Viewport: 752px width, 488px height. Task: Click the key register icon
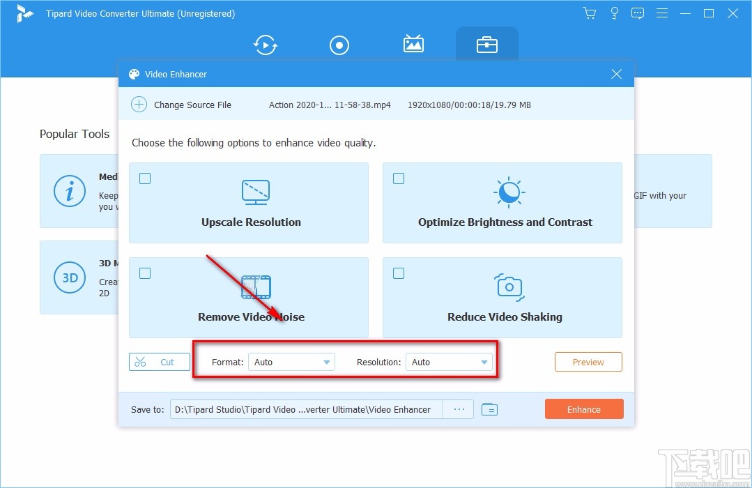tap(614, 13)
